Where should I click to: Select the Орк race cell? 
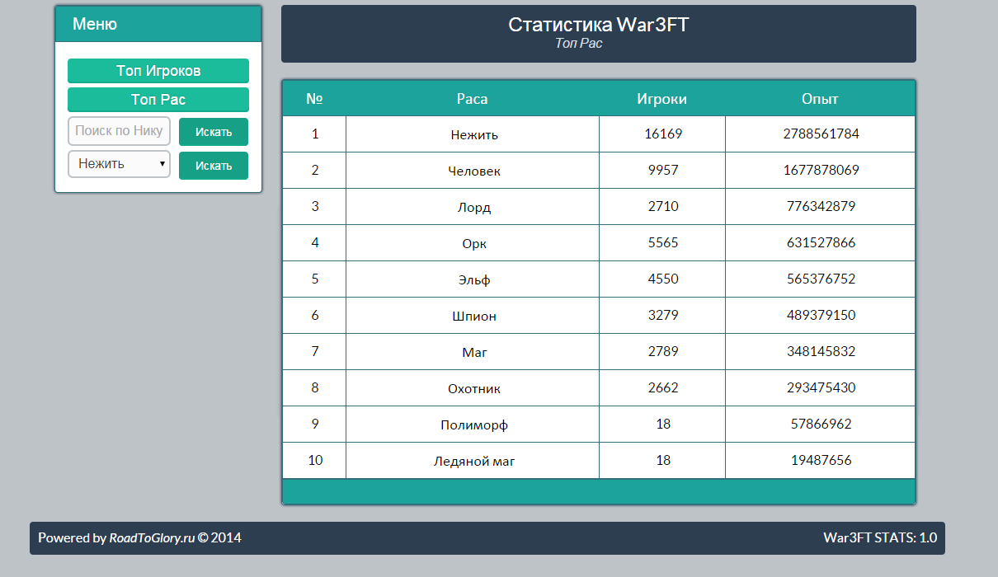[473, 243]
